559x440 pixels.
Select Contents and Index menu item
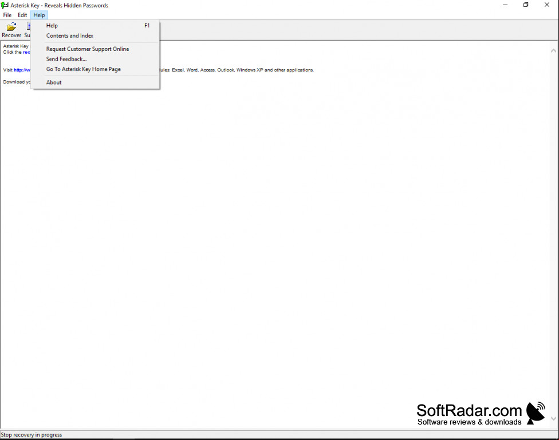point(95,35)
